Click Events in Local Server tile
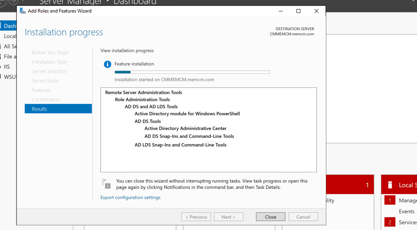 407,212
